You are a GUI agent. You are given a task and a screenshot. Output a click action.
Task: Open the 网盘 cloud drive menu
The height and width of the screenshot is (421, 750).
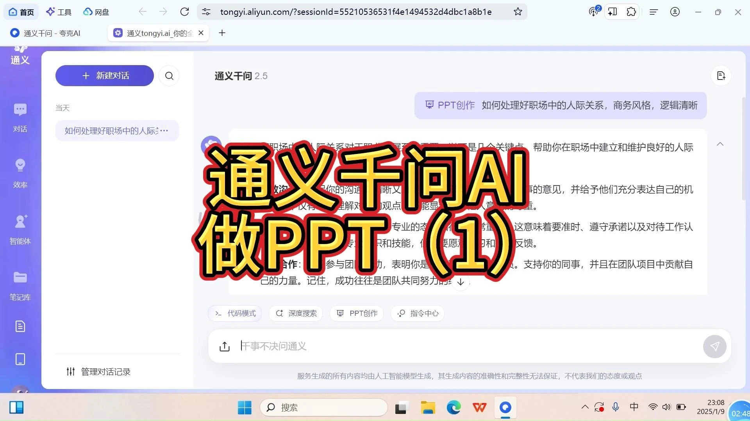(96, 12)
